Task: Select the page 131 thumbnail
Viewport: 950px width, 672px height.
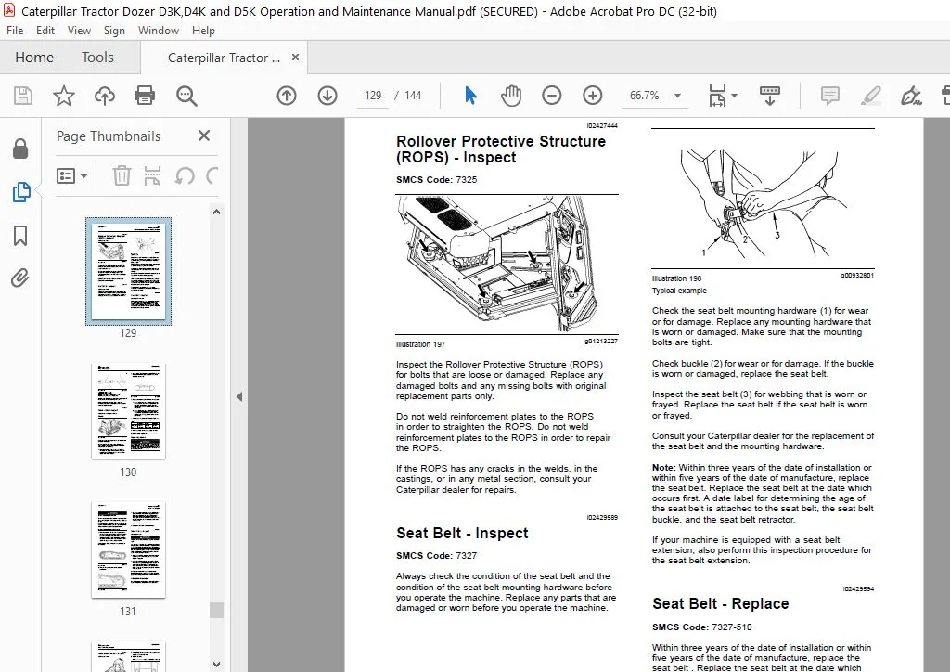Action: [128, 550]
